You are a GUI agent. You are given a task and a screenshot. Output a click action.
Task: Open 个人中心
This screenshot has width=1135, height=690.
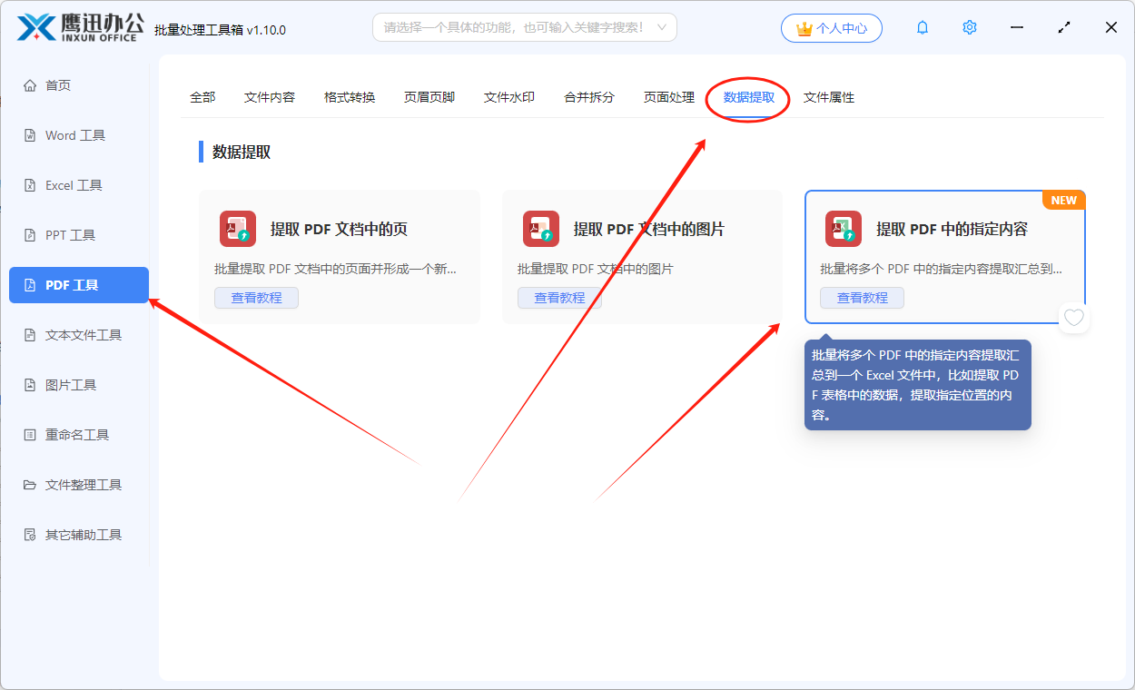(x=831, y=27)
